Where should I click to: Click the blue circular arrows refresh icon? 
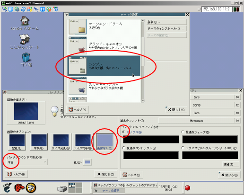23,9
